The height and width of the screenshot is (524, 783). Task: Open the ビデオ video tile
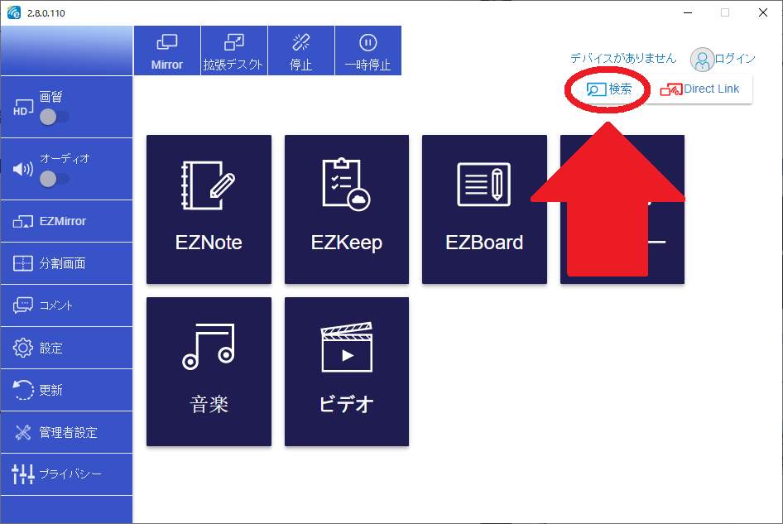(x=347, y=372)
